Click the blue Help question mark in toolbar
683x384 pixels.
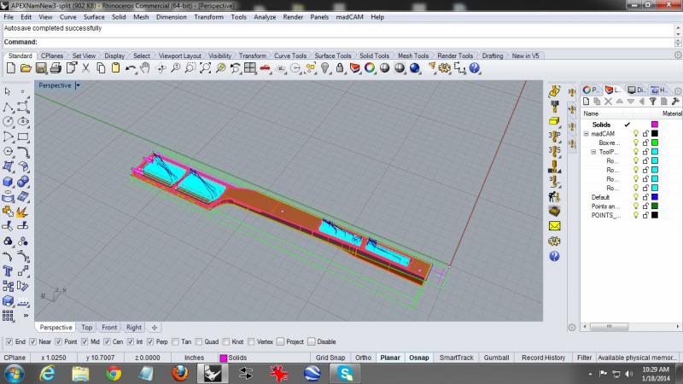click(475, 68)
